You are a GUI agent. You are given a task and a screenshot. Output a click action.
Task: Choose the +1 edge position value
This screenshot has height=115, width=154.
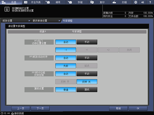coord(87,50)
